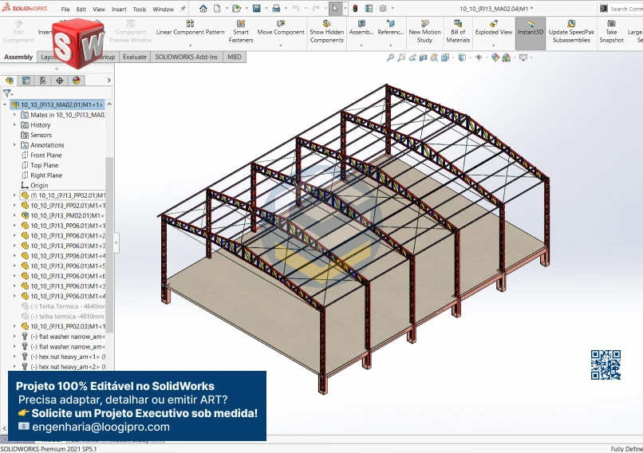Open the DisplayManager appearance sphere tab
643x453 pixels.
[x=77, y=81]
